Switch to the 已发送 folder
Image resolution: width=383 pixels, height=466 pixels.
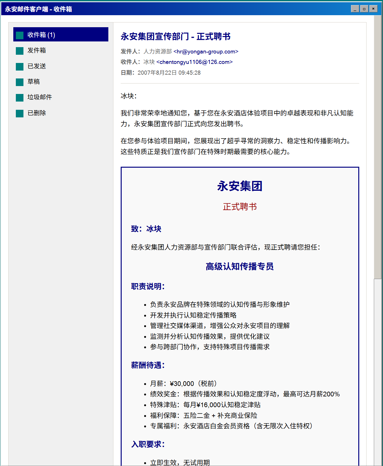pos(37,66)
